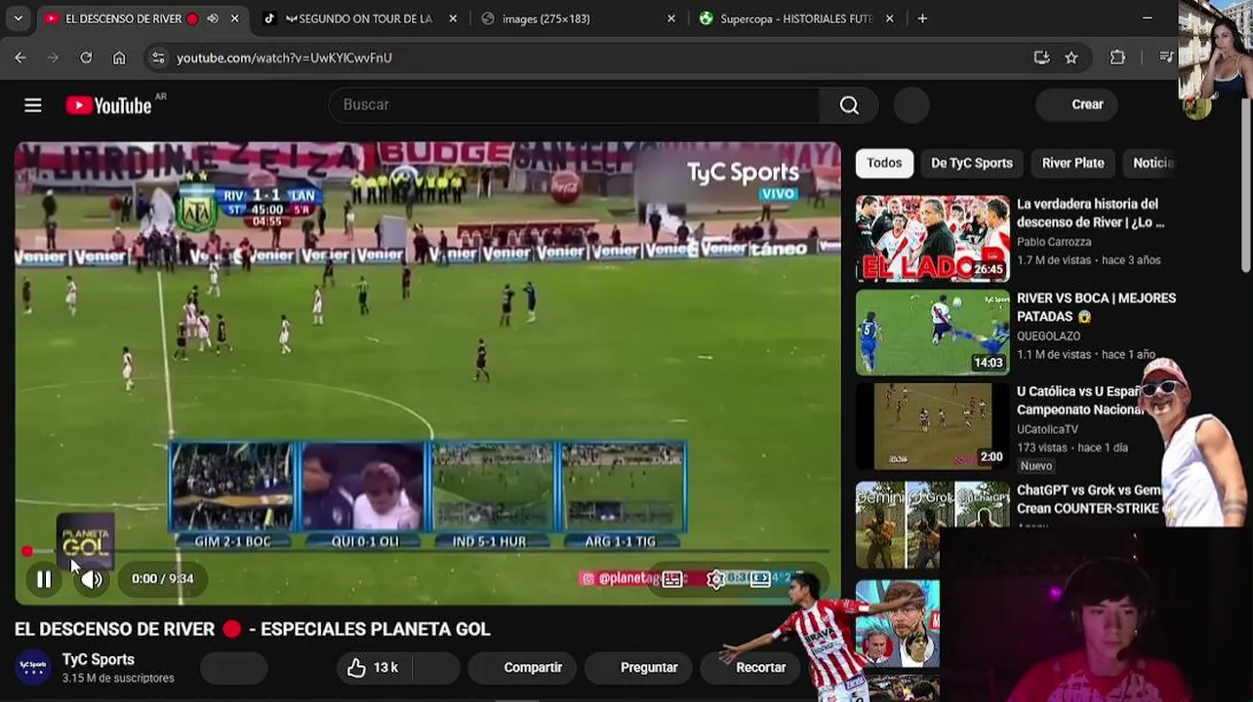The width and height of the screenshot is (1253, 702).
Task: Open the YouTube hamburger guide menu
Action: (x=33, y=105)
